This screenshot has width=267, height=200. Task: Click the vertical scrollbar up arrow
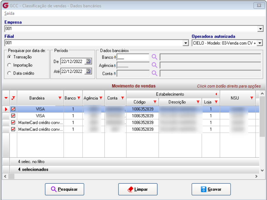[262, 94]
